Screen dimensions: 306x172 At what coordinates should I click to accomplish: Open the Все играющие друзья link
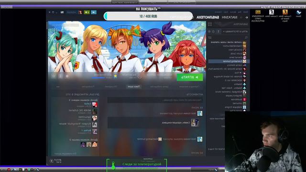pos(66,154)
